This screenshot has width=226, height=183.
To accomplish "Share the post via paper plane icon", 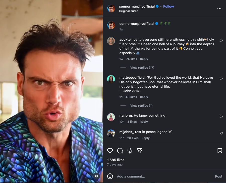I will pyautogui.click(x=140, y=150).
